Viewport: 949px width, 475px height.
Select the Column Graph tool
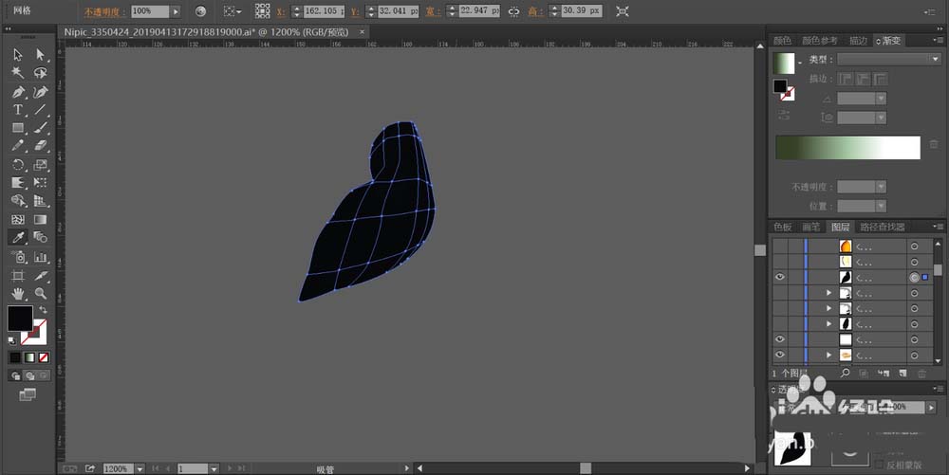40,257
